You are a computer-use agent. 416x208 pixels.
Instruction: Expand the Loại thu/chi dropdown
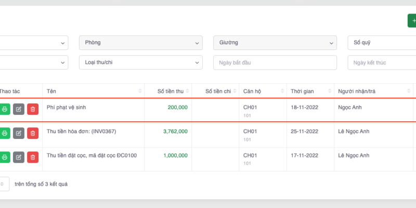[140, 62]
